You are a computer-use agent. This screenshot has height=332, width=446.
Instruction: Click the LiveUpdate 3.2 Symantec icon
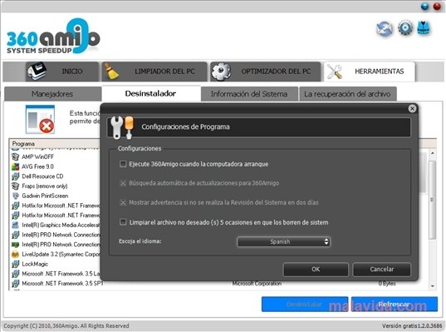(x=15, y=255)
